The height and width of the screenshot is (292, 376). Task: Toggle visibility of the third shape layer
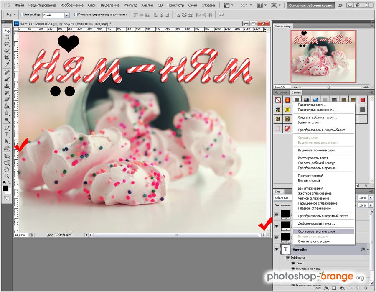pos(277,237)
